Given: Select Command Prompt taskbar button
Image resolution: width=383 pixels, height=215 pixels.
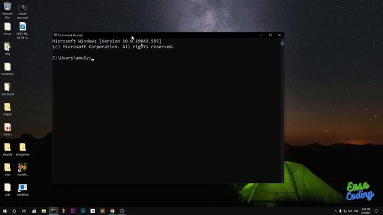Looking at the screenshot, I should click(x=53, y=211).
